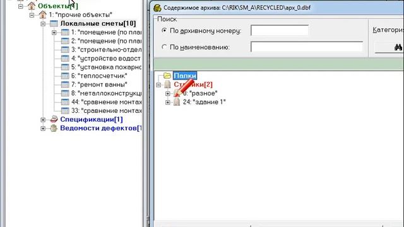
Task: Click the Спецификации printer icon
Action: [54, 119]
